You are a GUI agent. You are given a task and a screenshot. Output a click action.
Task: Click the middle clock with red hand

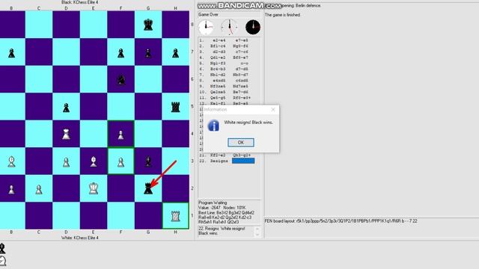click(230, 27)
